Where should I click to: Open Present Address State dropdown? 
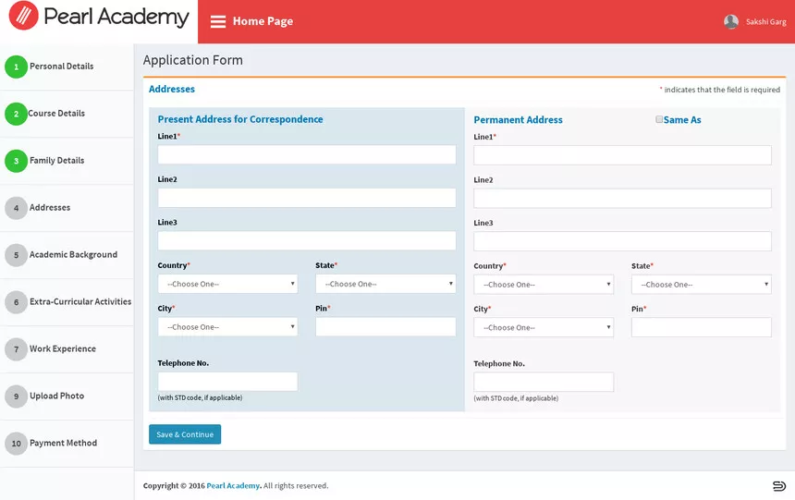385,284
